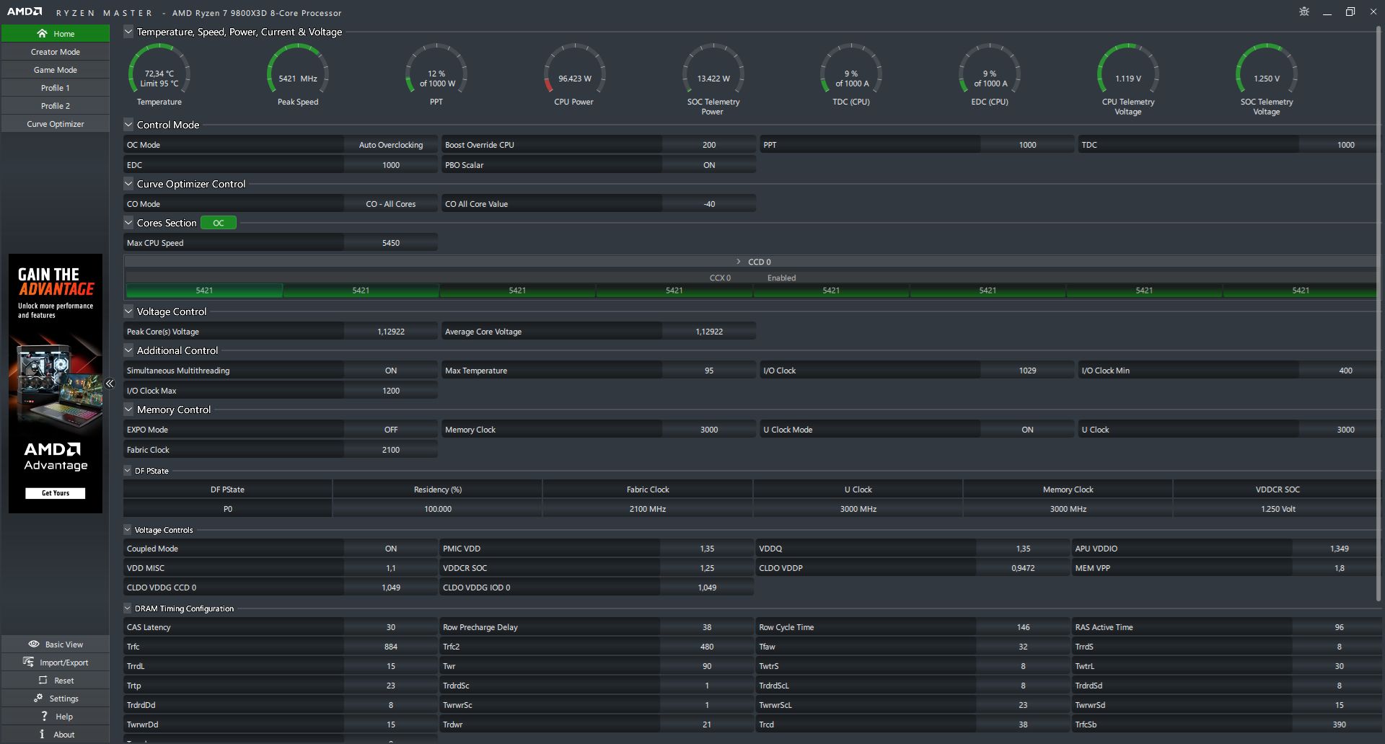Screen dimensions: 1385x744
Task: Open Profile 2
Action: click(x=56, y=106)
